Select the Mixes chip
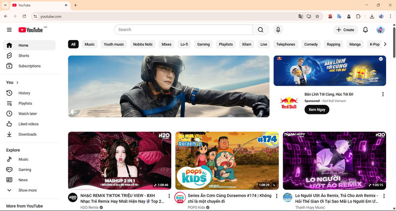The image size is (396, 211). click(x=166, y=44)
